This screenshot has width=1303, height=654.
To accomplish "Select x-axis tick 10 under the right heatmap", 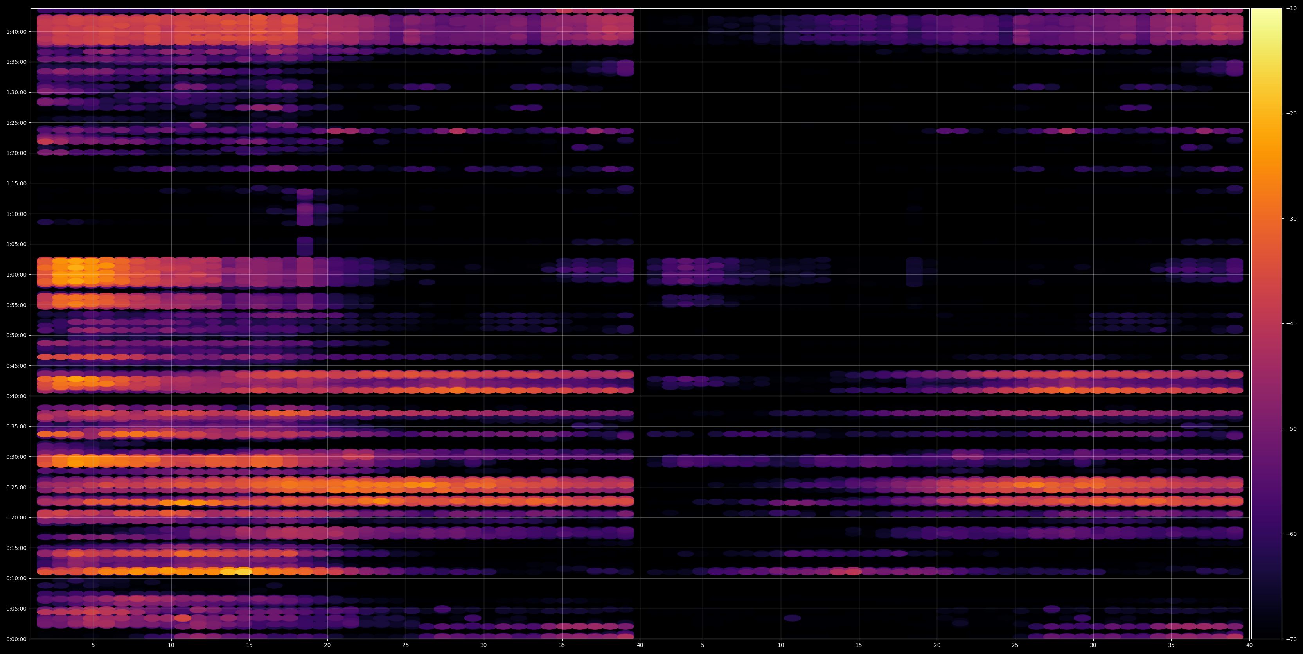I will coord(780,645).
